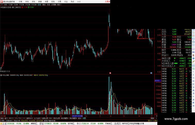This screenshot has width=195, height=125.
Task: Click the 深证 index in status bar
Action: [x=42, y=123]
